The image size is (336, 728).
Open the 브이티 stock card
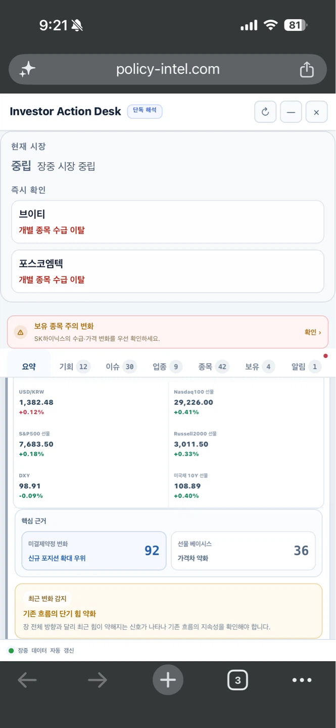tap(168, 222)
